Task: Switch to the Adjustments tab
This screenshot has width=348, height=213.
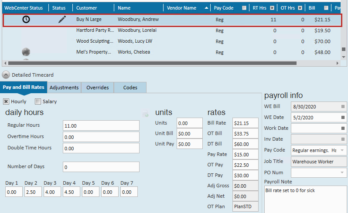Action: tap(64, 88)
